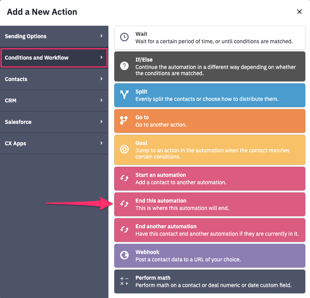Expand the CX Apps chevron arrow
Screen dimensions: 310x298
point(101,143)
